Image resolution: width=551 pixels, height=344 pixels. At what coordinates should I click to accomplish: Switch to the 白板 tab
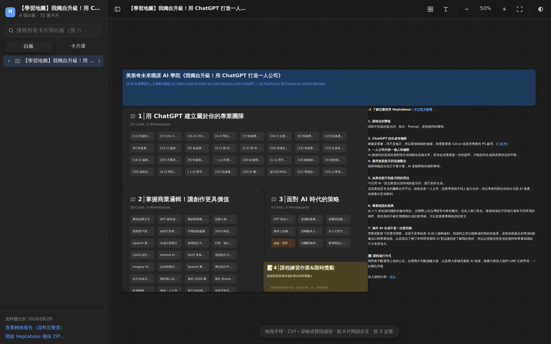(x=29, y=46)
